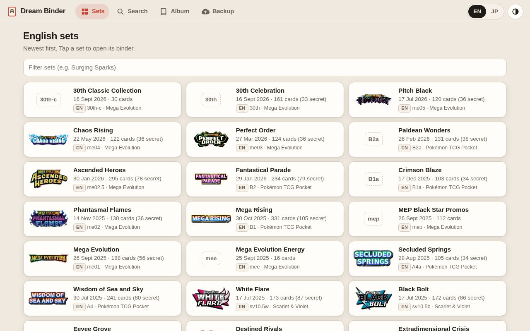
Task: Open the MEP Black Star Promos title
Action: 434,210
